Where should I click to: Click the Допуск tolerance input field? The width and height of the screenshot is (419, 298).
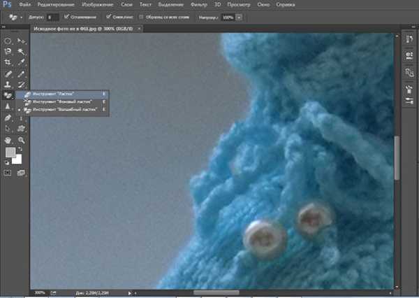(52, 17)
